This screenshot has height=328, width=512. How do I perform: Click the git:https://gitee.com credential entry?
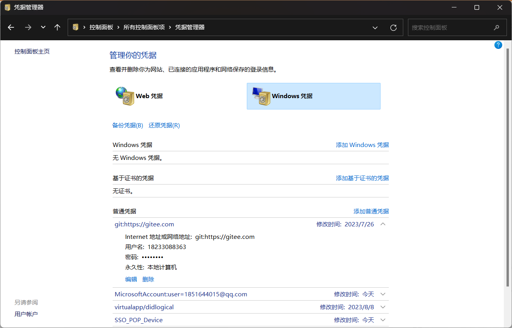144,224
